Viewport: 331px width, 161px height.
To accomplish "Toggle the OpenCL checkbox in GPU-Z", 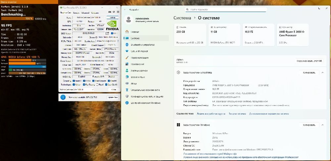I will pos(74,81).
